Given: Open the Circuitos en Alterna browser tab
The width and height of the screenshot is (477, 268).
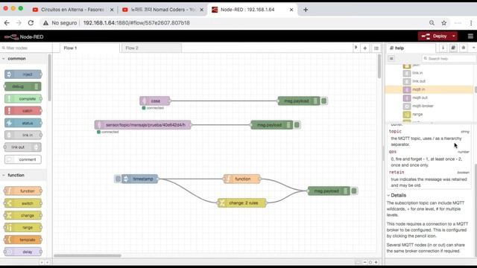Looking at the screenshot, I should click(72, 10).
